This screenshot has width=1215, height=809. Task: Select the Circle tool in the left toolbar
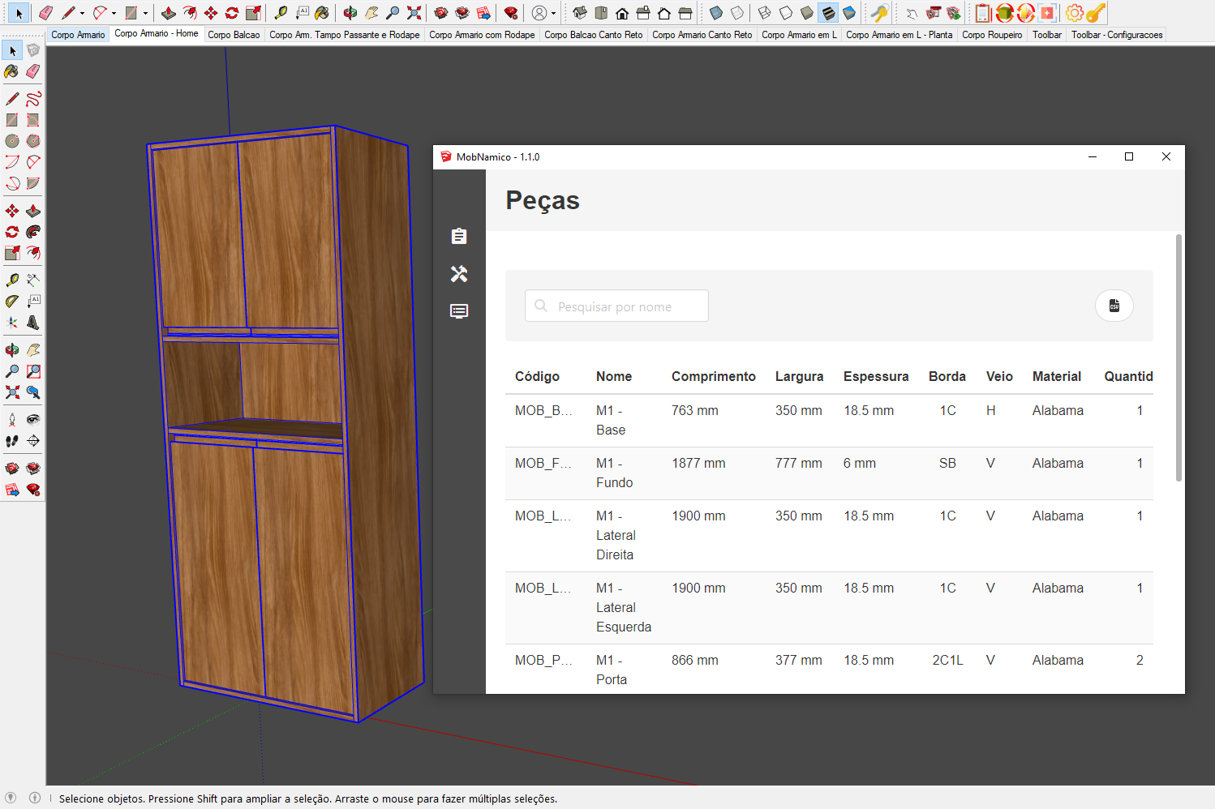(x=12, y=141)
